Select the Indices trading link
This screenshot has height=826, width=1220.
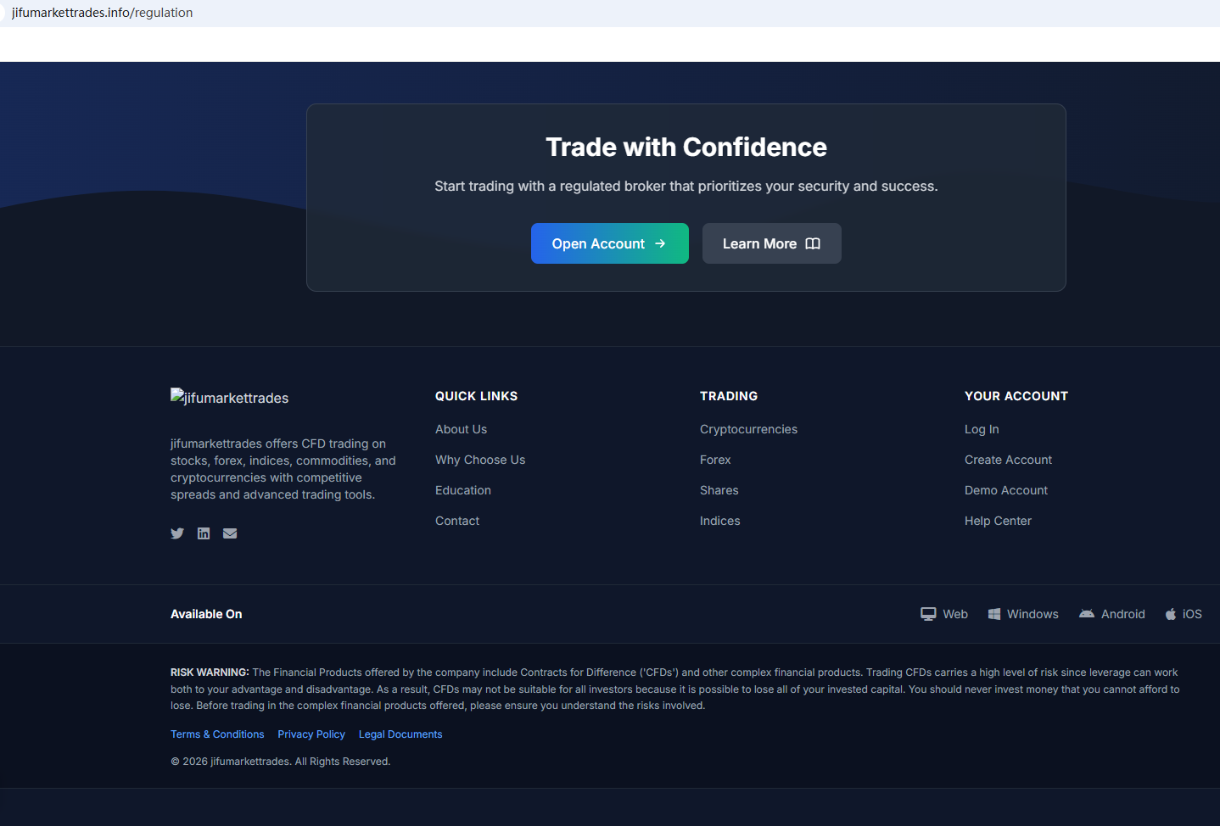click(720, 521)
